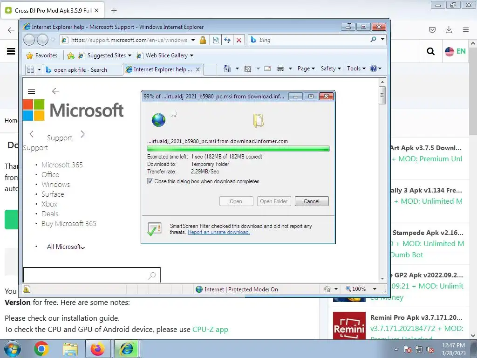The image size is (477, 358).
Task: Click the IE Back navigation button
Action: point(29,40)
